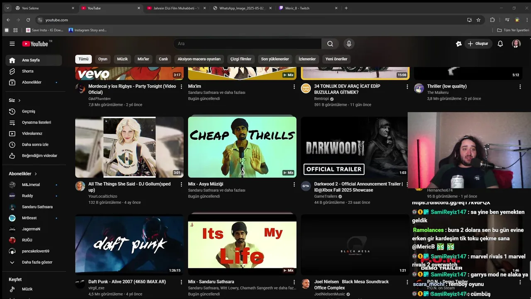Open options for Mix - Sandaru Sathsara
The height and width of the screenshot is (299, 531).
[294, 282]
